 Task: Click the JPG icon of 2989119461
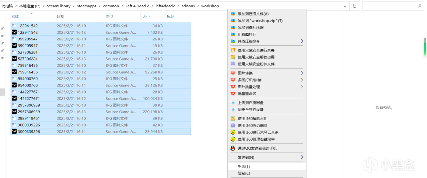(14, 118)
